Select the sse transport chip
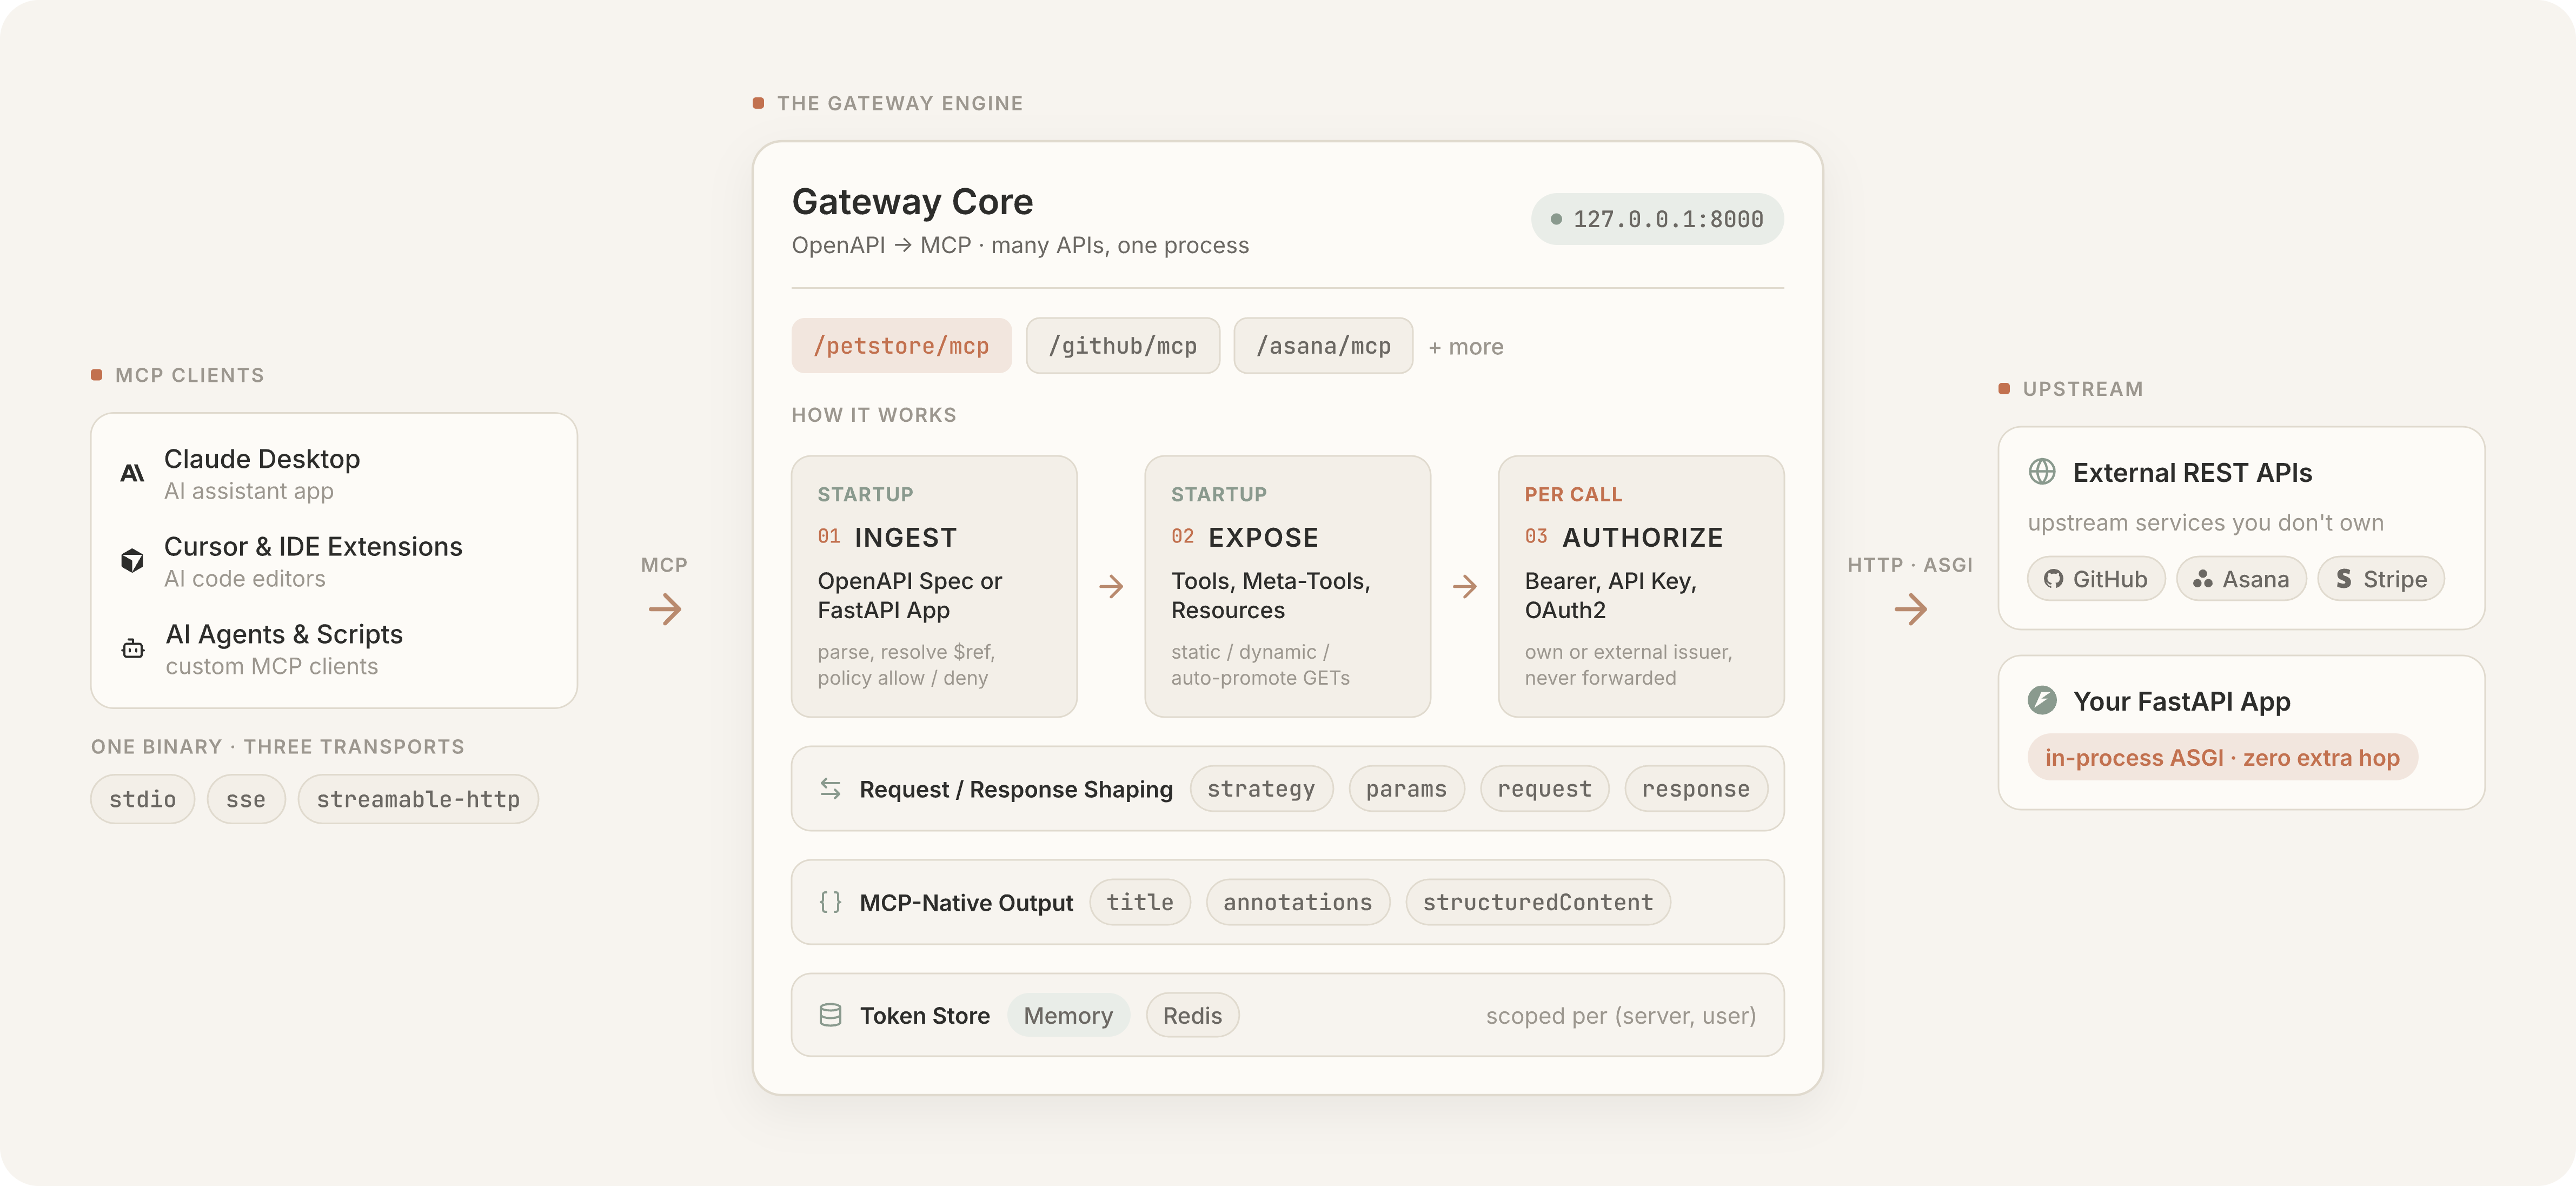2576x1186 pixels. 246,799
